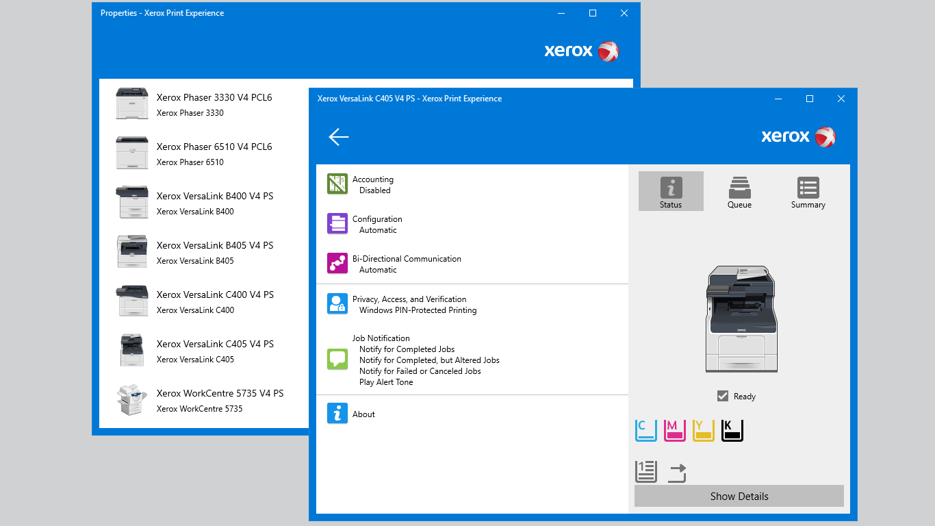Open the Bi-Directional Communication icon
This screenshot has width=935, height=526.
[337, 263]
